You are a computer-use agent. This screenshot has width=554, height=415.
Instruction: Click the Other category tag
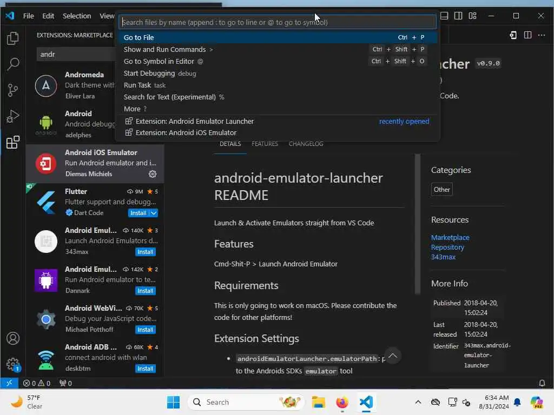coord(441,190)
